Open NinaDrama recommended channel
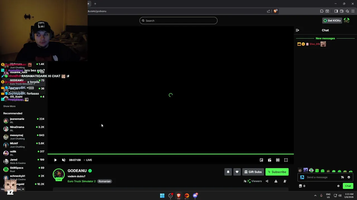357x200 pixels. click(x=24, y=129)
